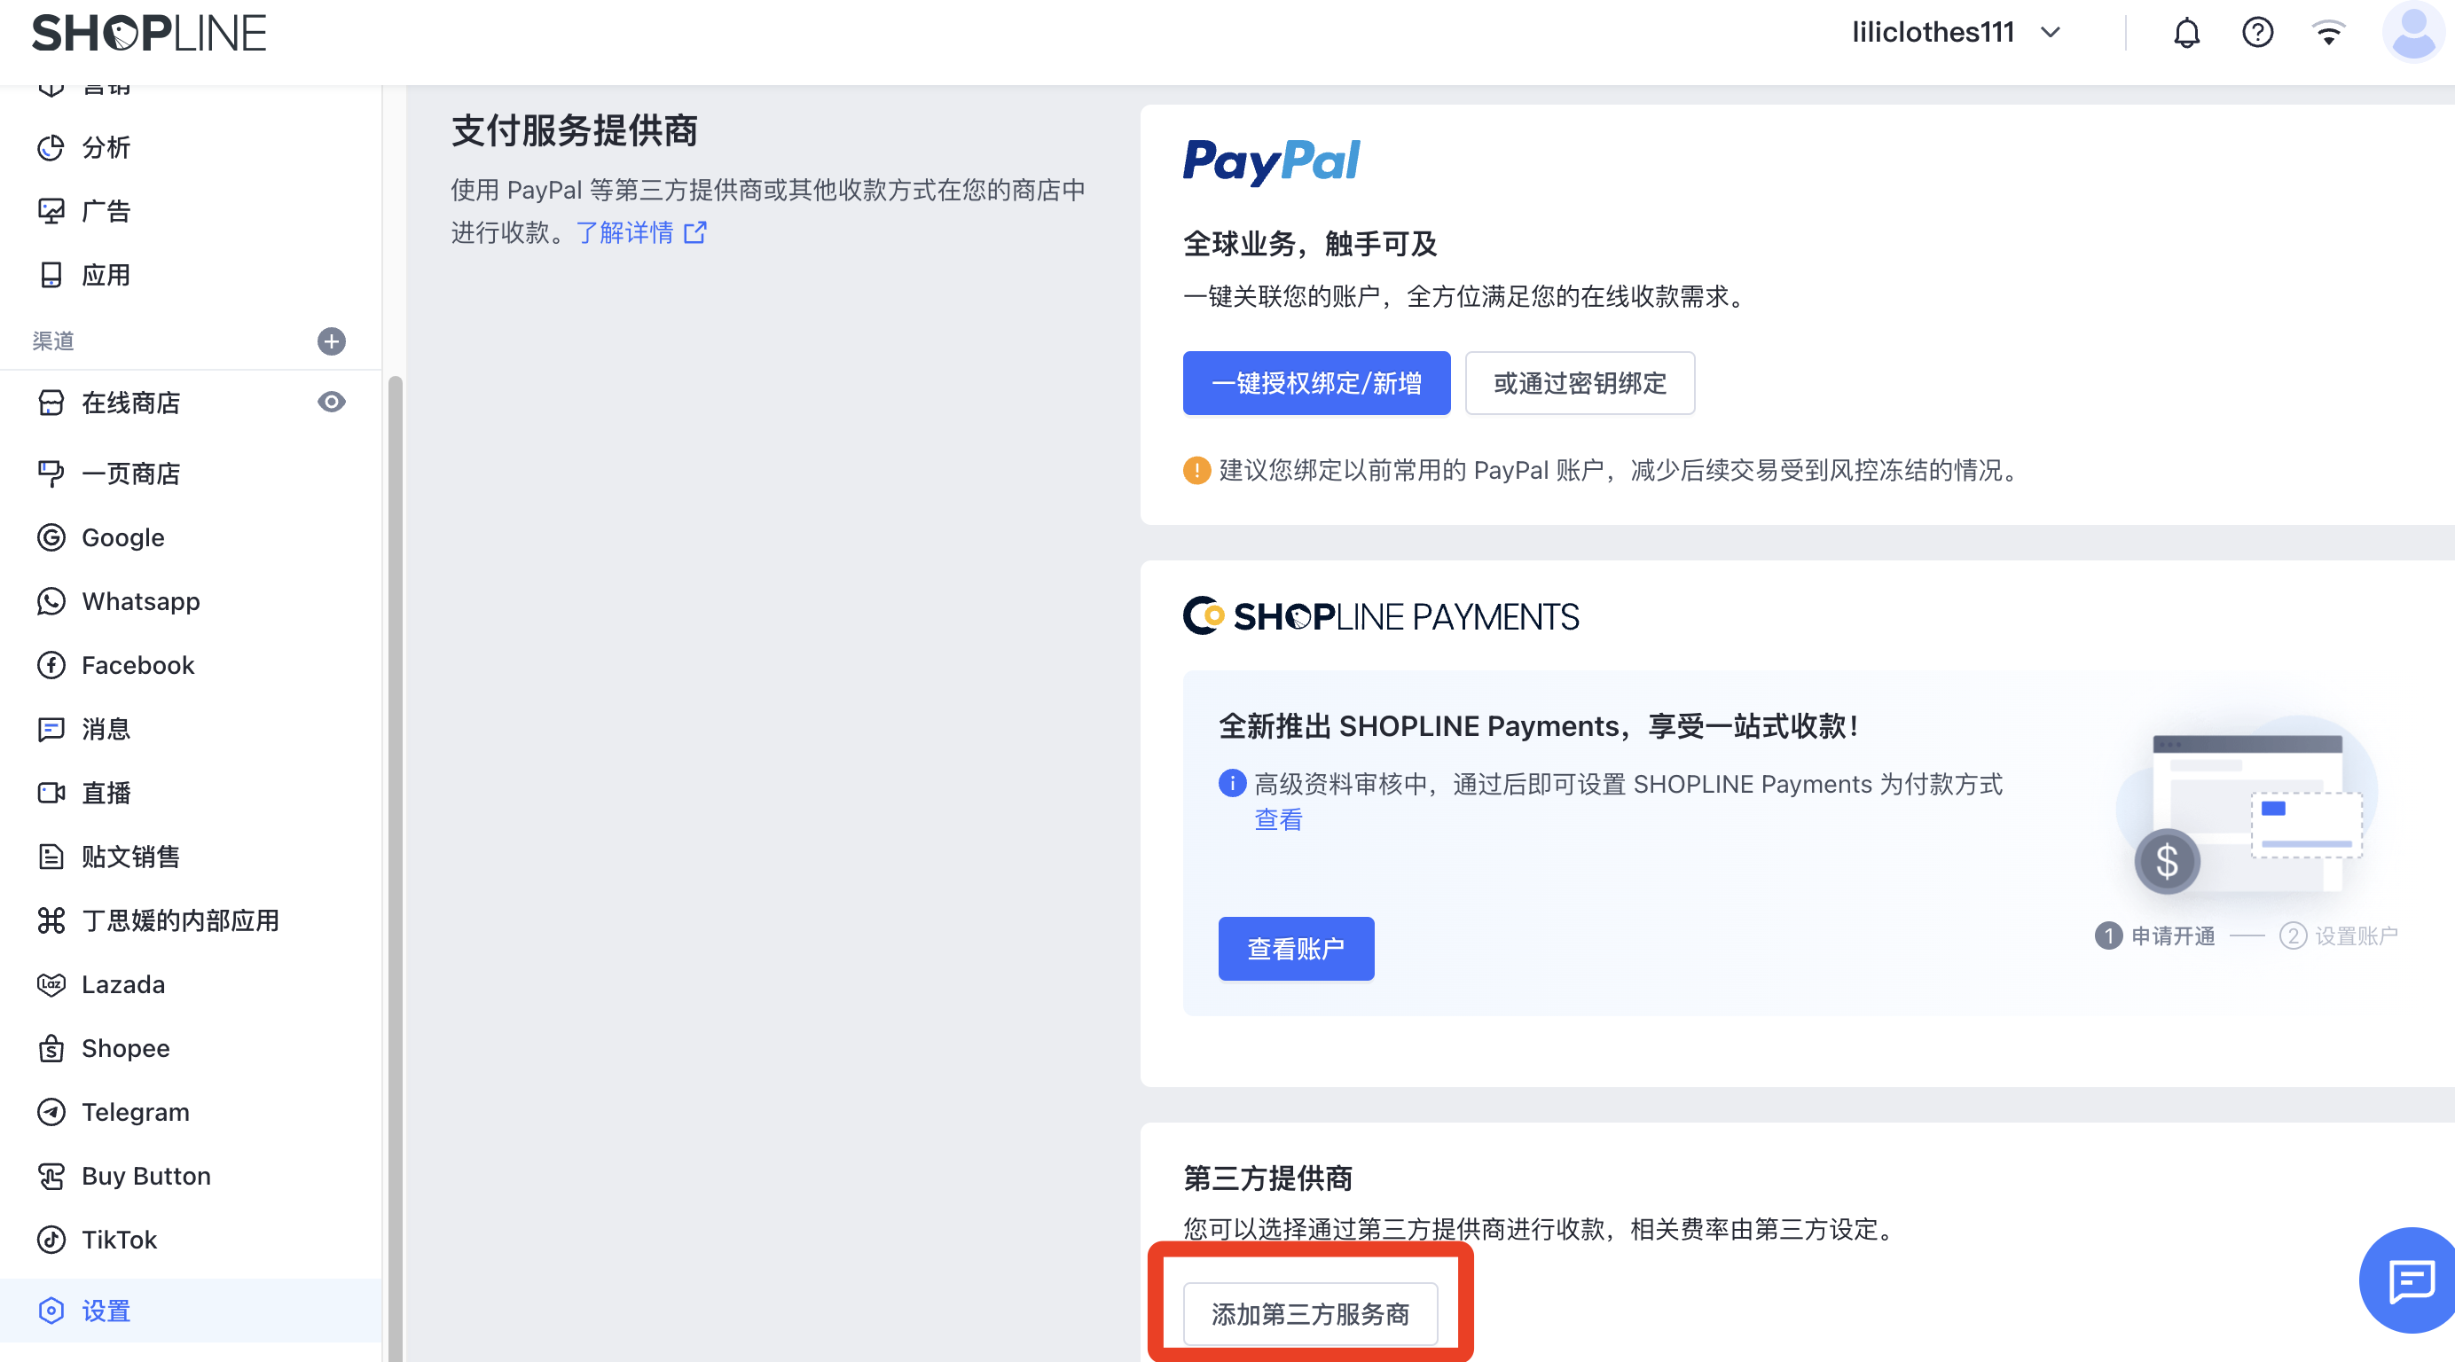Image resolution: width=2455 pixels, height=1362 pixels.
Task: Toggle the online store eye preview icon
Action: pos(331,403)
